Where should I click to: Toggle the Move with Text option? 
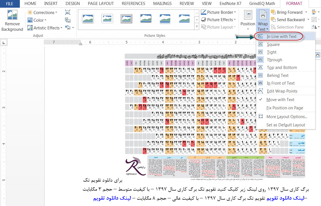pos(280,100)
